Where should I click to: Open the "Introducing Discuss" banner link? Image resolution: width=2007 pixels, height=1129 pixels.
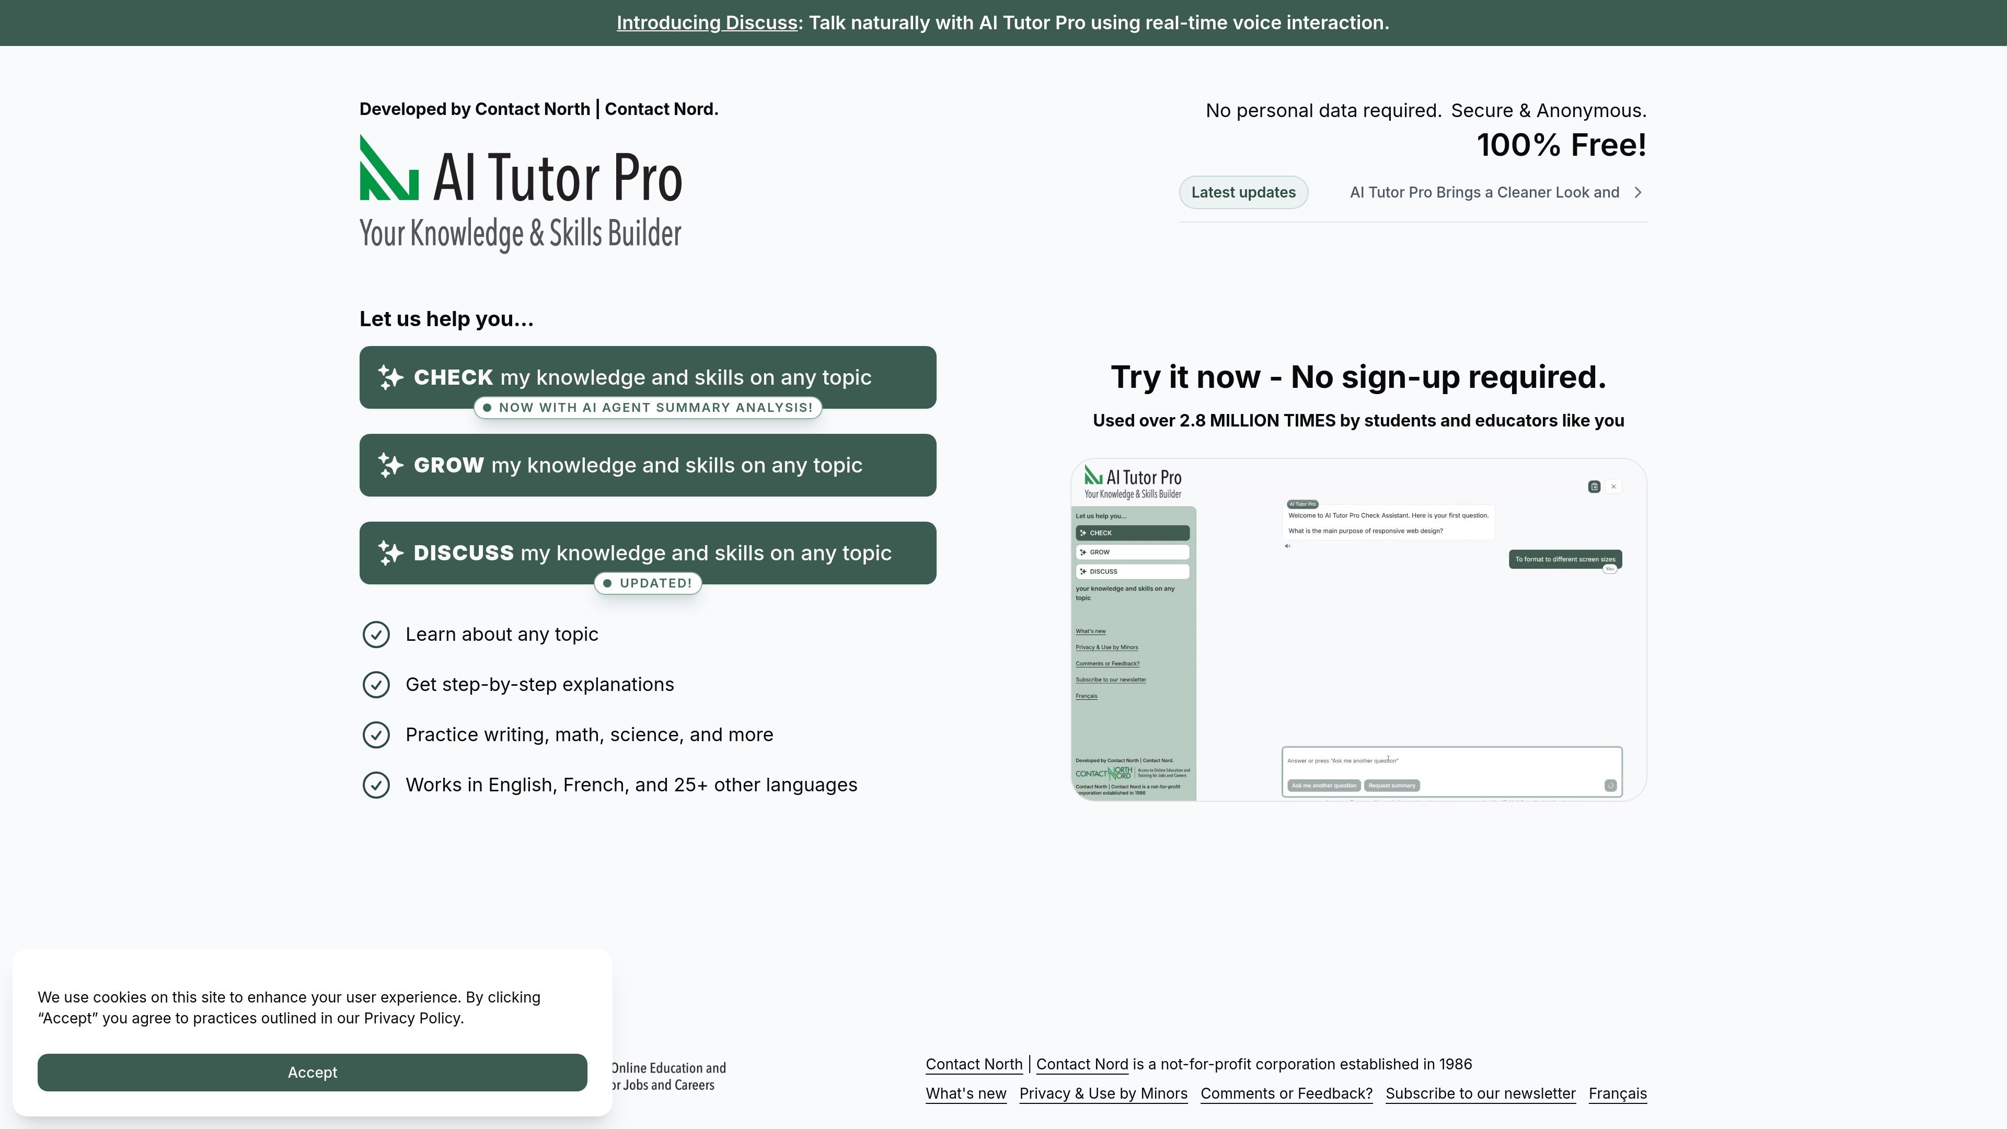707,22
